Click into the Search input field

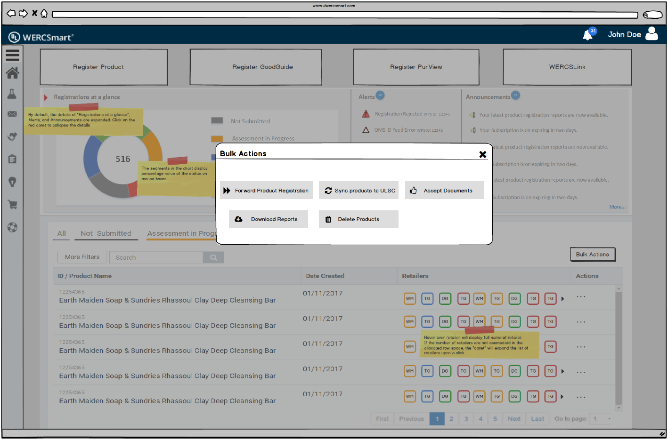pos(156,257)
